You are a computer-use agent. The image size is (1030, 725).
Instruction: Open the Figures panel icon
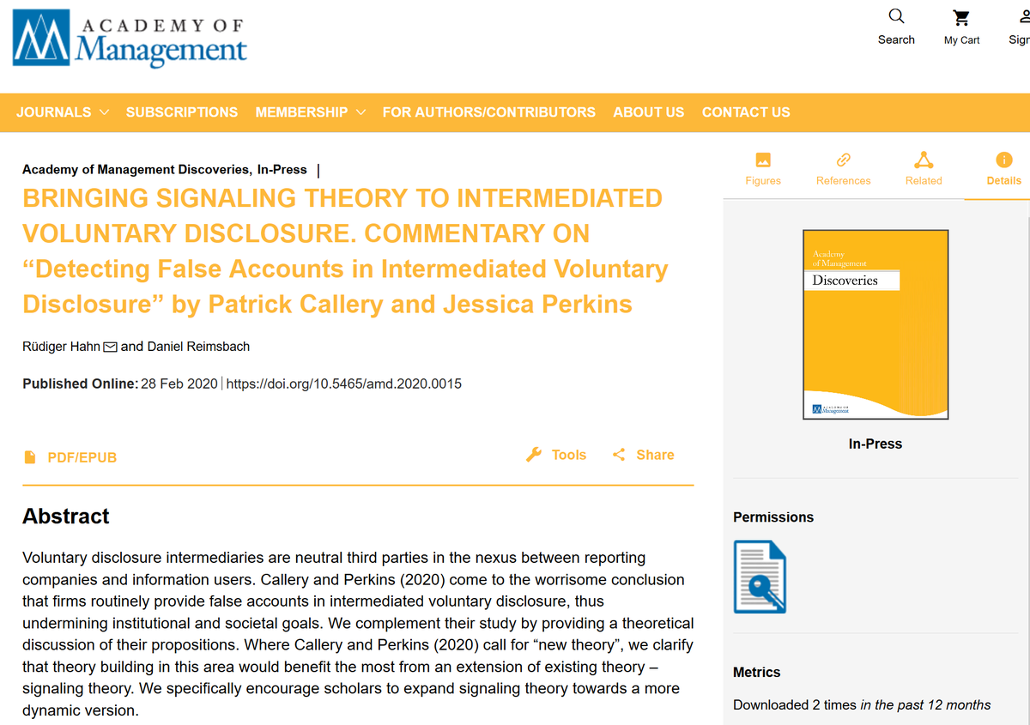pos(763,160)
